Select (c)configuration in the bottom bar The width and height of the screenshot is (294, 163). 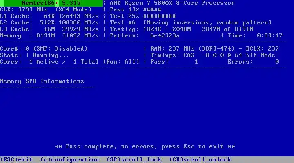tap(69, 159)
